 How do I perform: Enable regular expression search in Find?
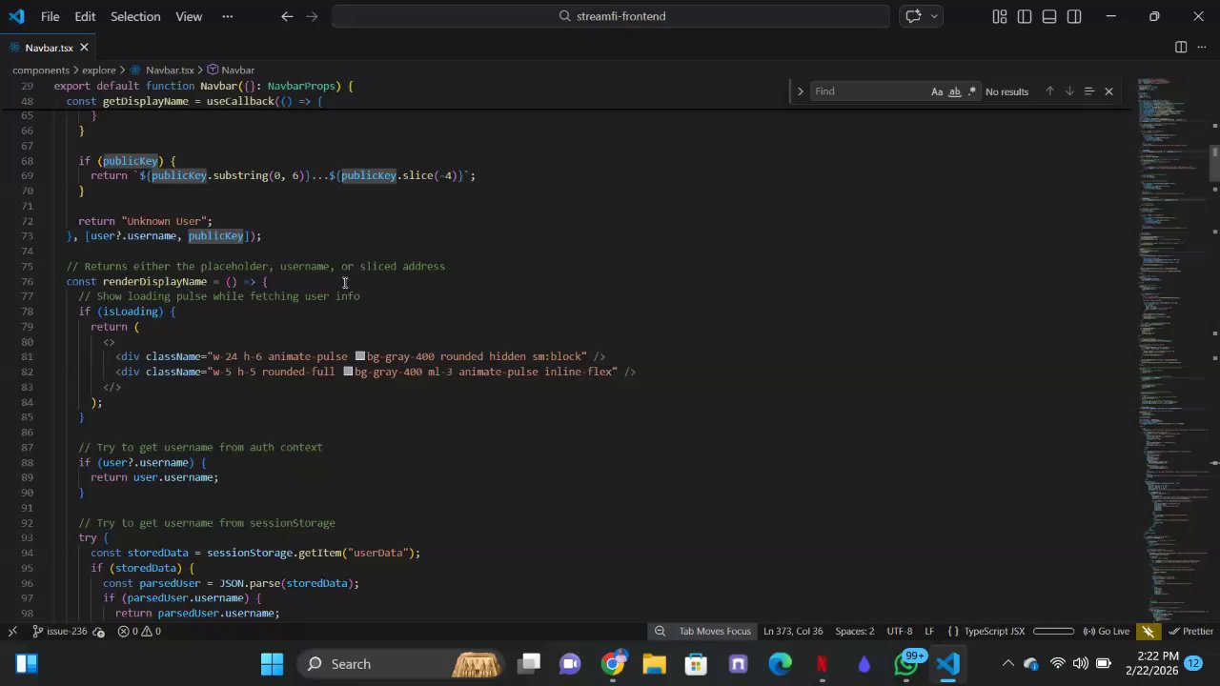[971, 91]
